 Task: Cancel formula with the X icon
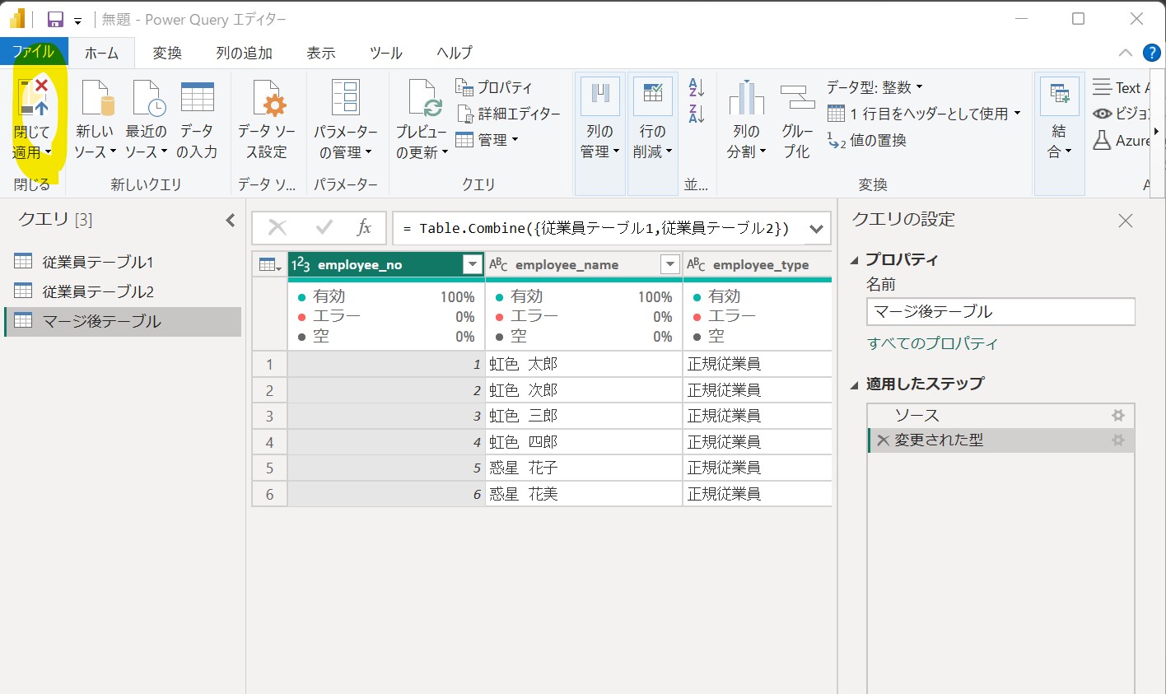278,228
